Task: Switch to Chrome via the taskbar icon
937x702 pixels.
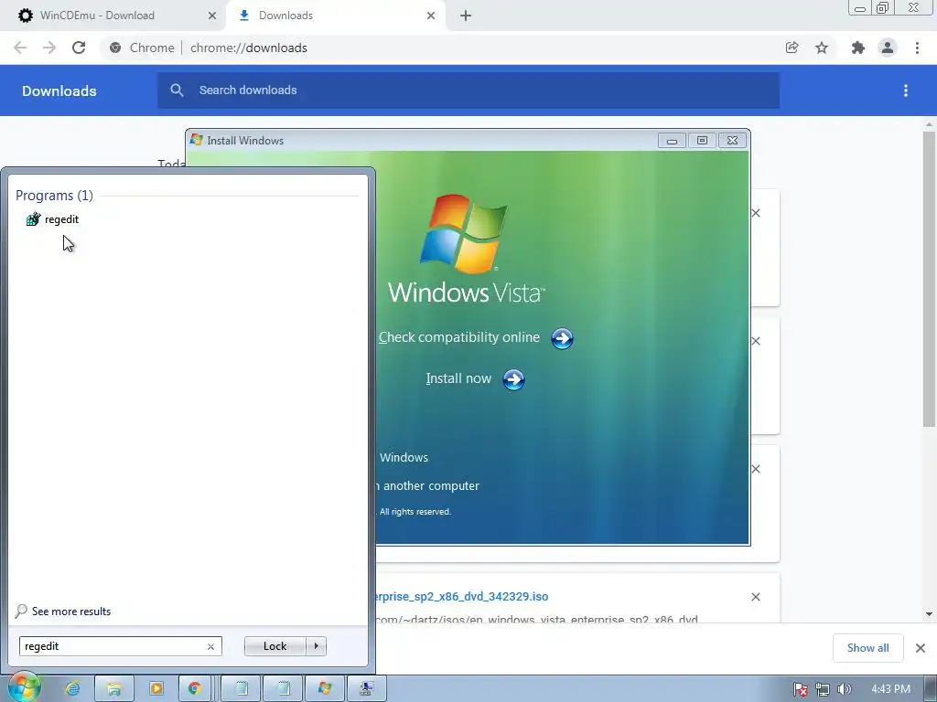Action: click(195, 688)
